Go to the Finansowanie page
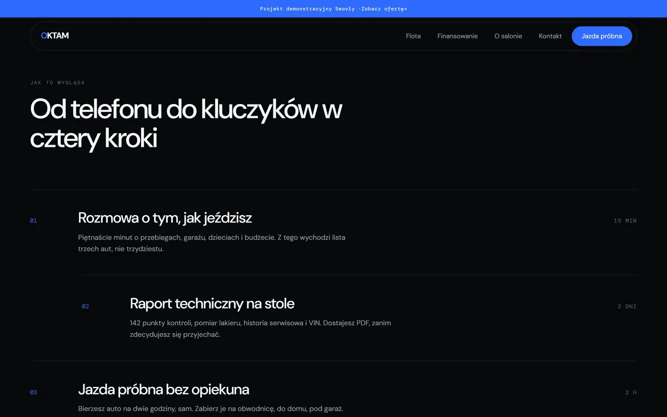 (x=457, y=36)
